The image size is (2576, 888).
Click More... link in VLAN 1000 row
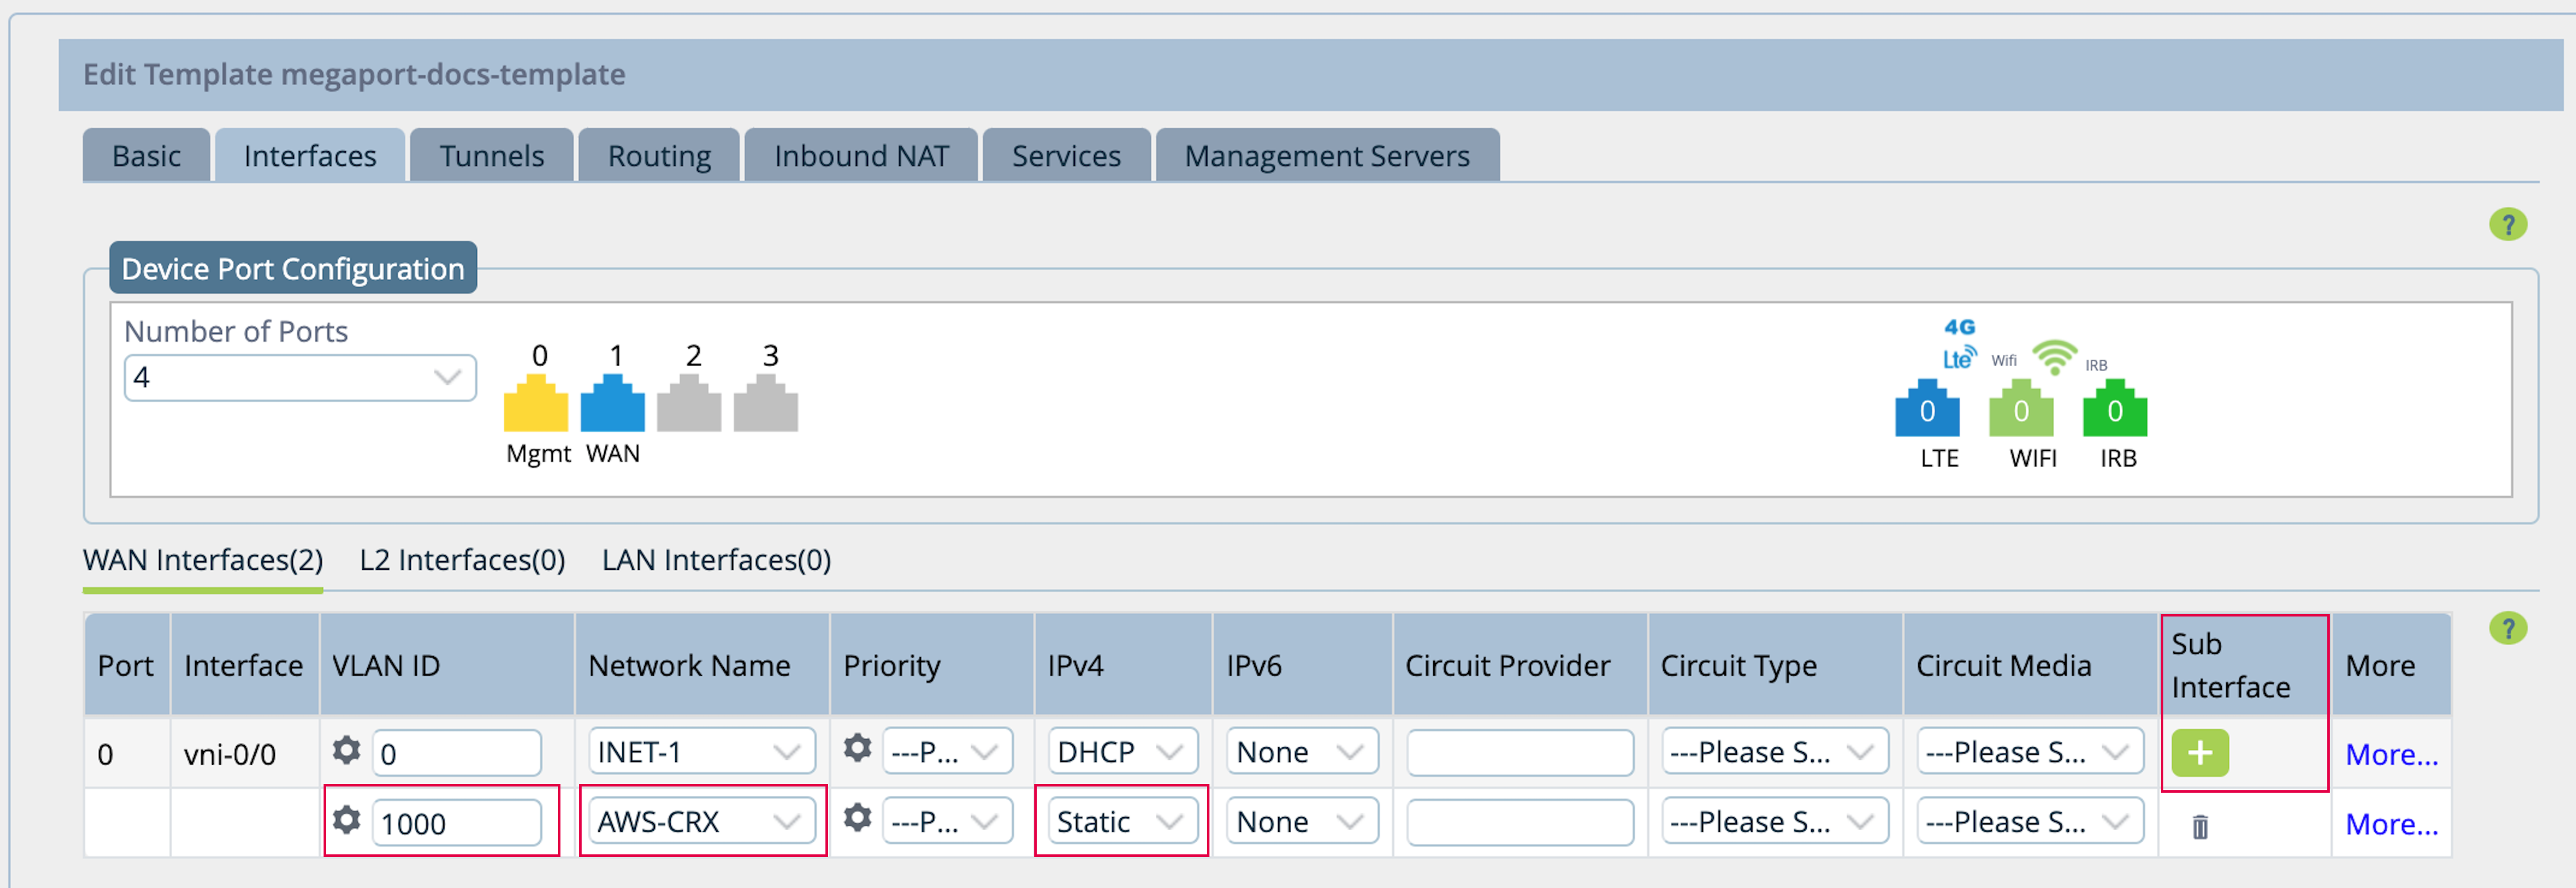tap(2390, 824)
